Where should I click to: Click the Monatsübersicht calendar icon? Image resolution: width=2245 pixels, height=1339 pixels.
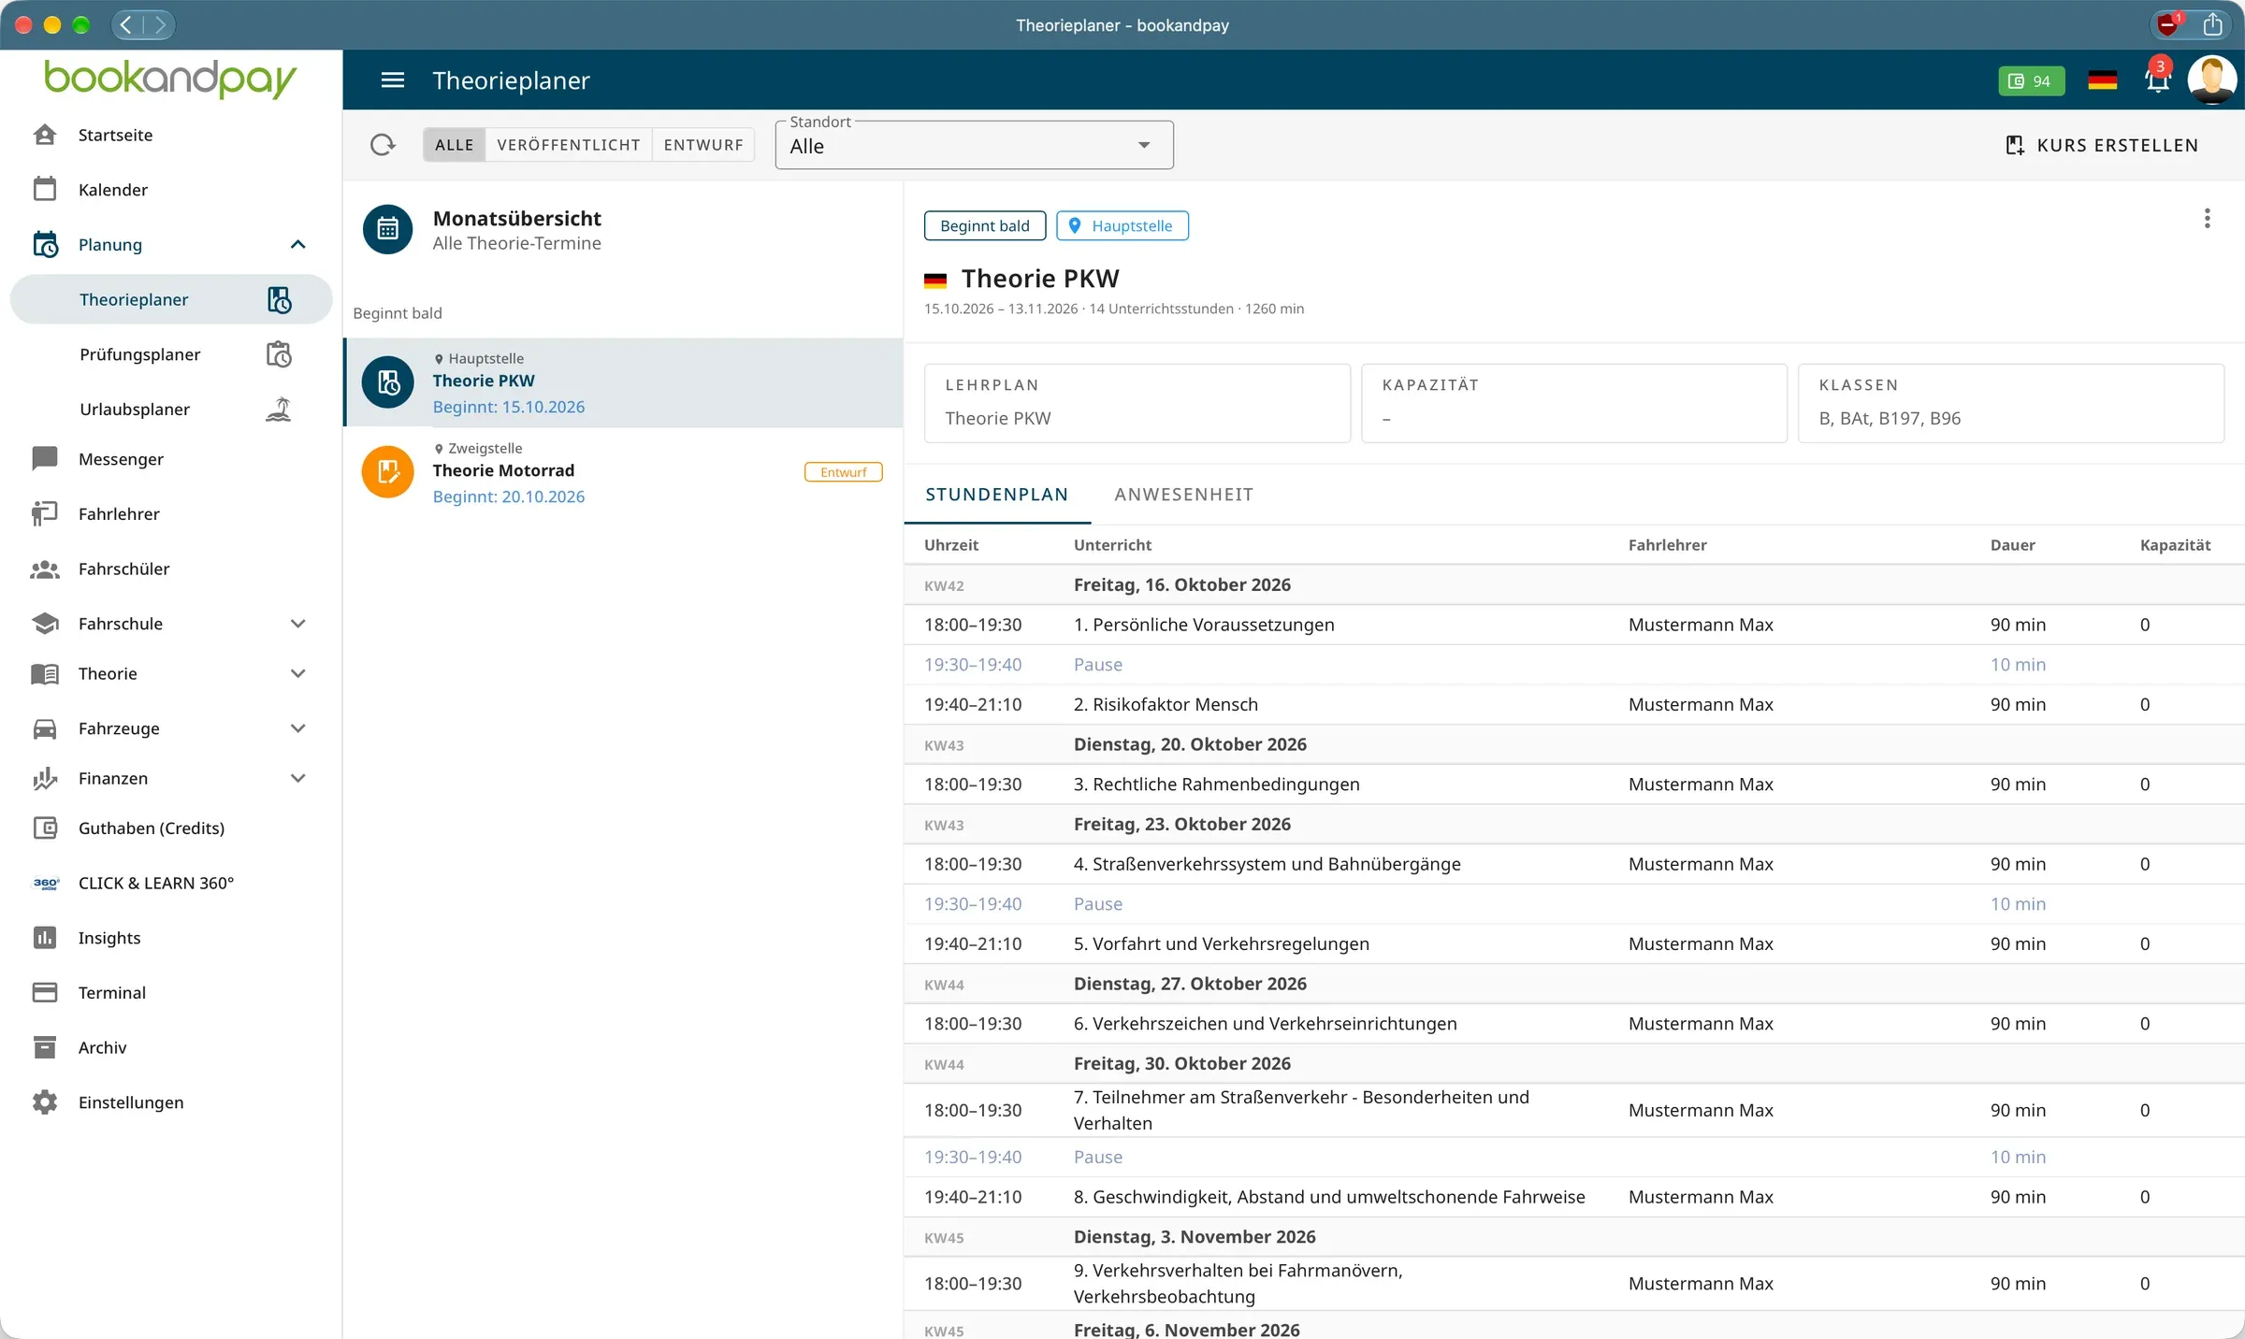pyautogui.click(x=388, y=230)
